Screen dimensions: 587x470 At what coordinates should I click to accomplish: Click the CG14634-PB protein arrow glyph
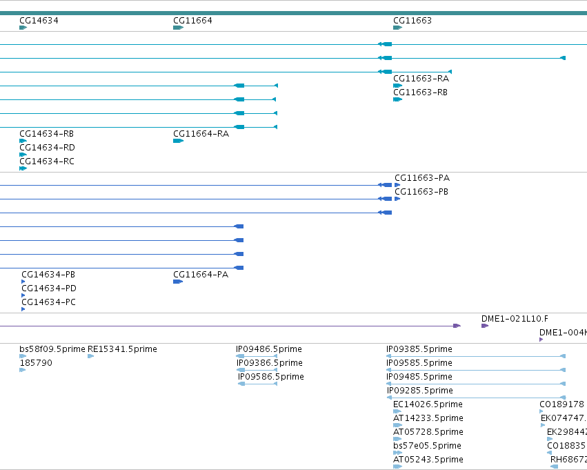coord(23,282)
